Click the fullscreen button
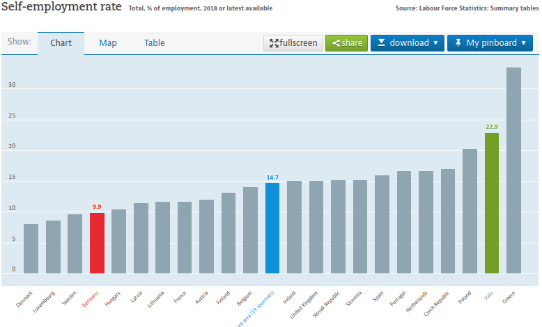Image resolution: width=542 pixels, height=327 pixels. click(x=293, y=43)
